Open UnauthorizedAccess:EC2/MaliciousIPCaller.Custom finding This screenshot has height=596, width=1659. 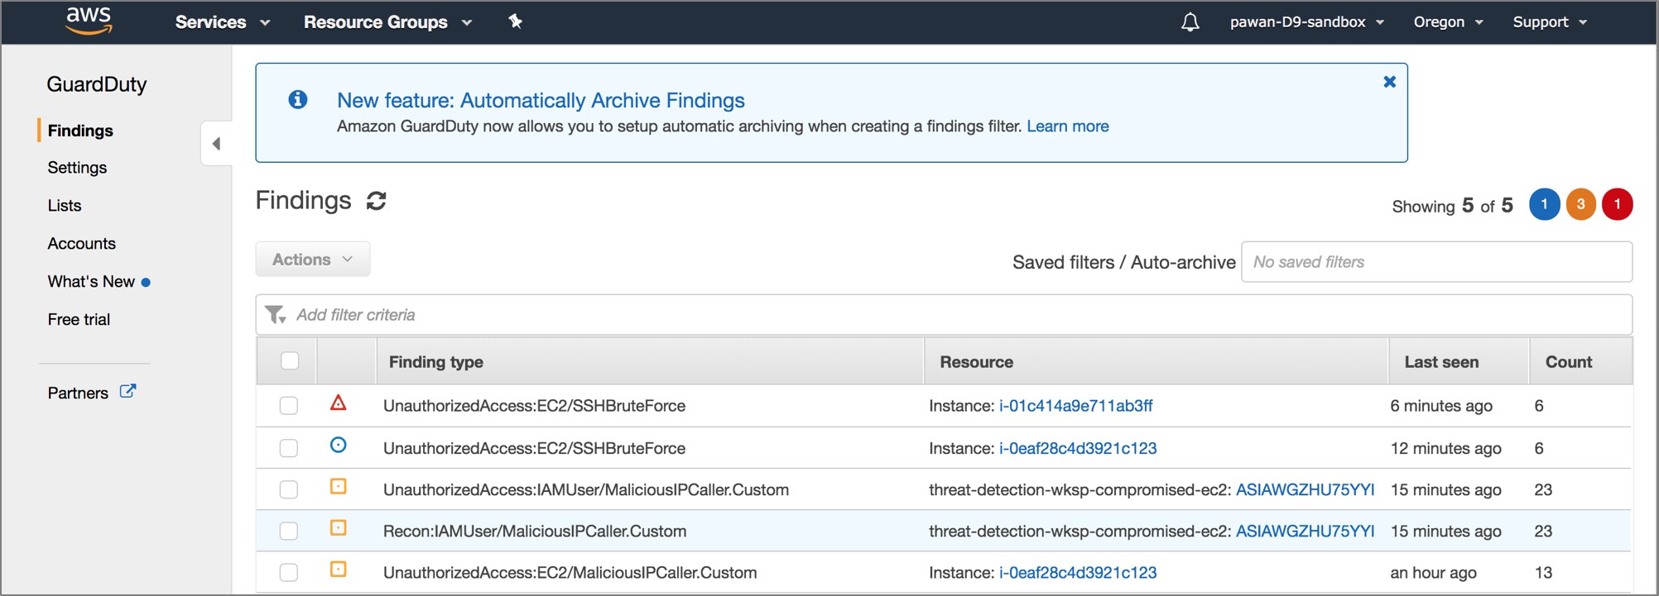click(x=570, y=572)
